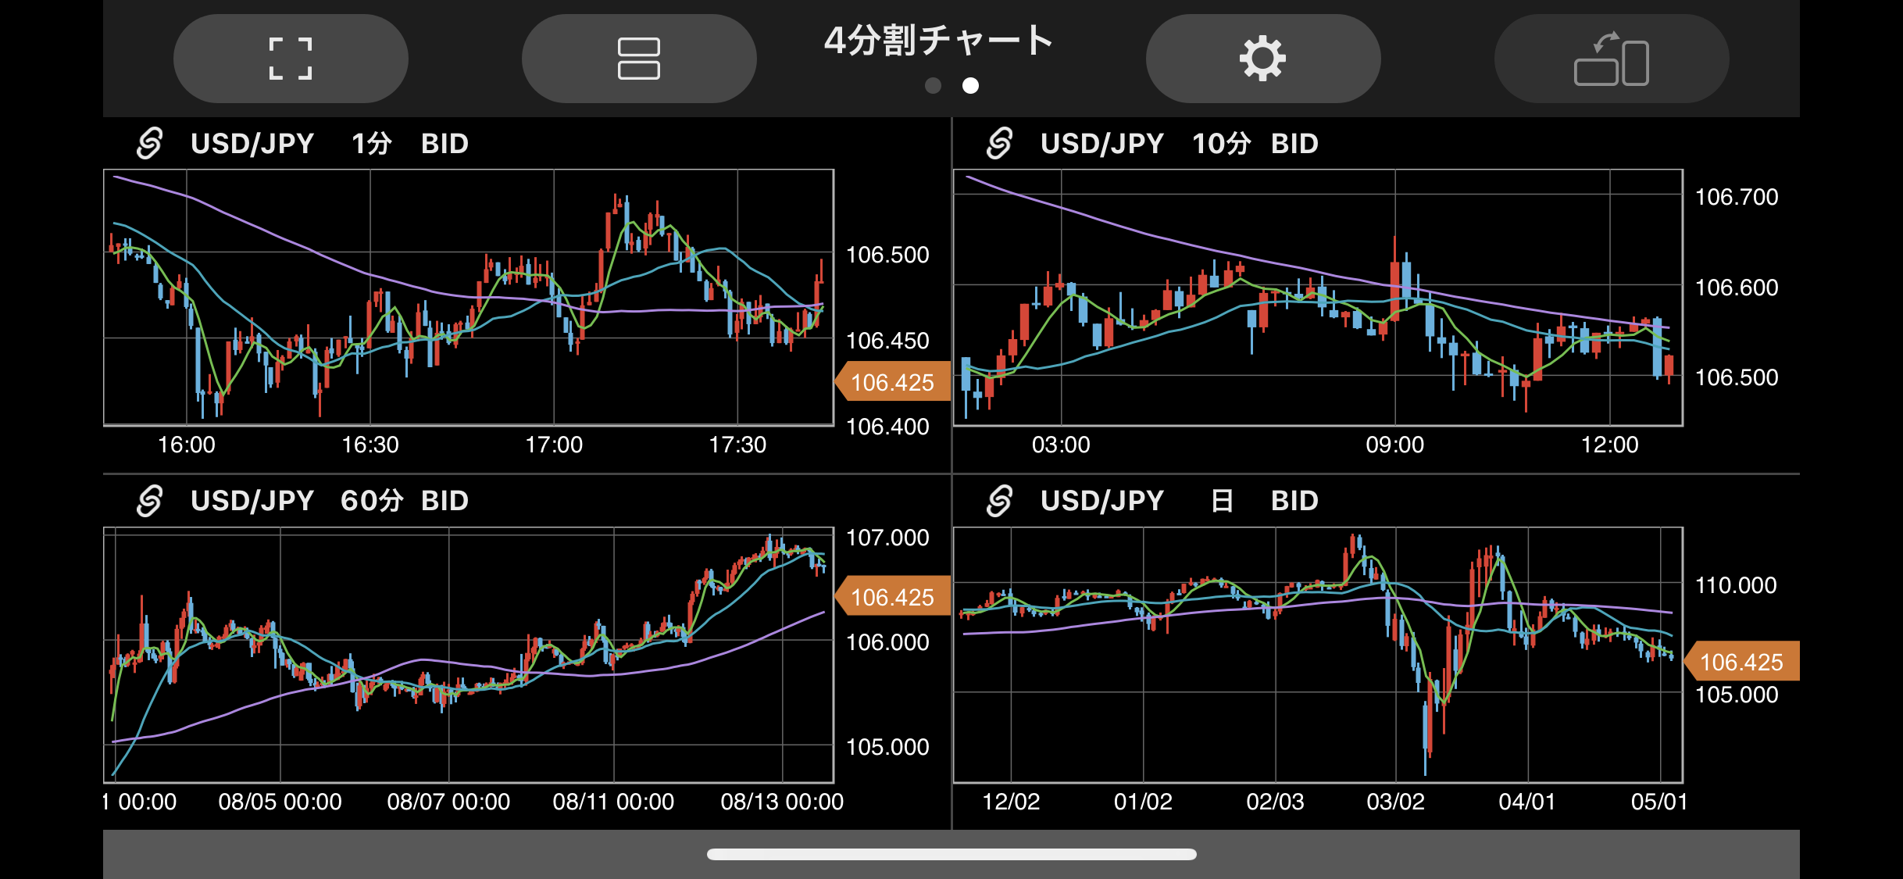The width and height of the screenshot is (1903, 879).
Task: Tap BID label on 10分 chart
Action: point(1295,144)
